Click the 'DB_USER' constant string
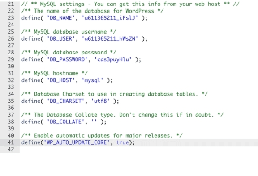258x176 pixels. pos(61,38)
